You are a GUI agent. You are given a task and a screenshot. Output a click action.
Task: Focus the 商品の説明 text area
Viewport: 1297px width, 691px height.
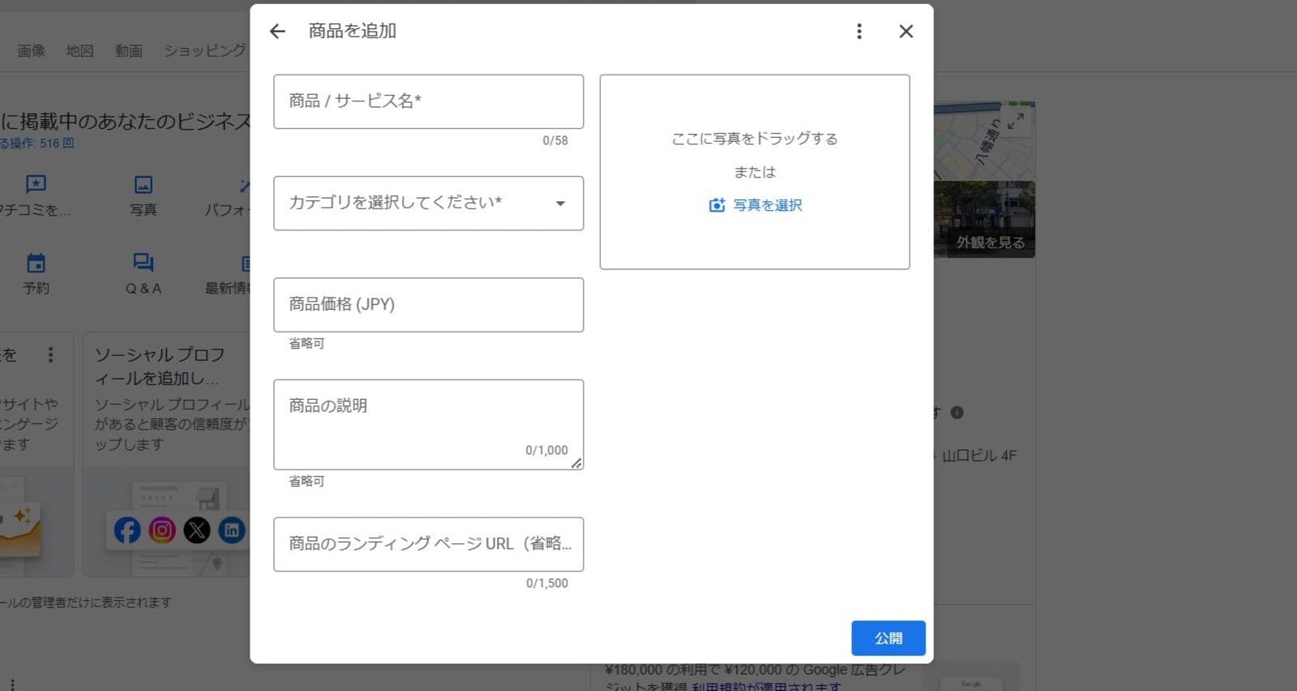pos(428,424)
